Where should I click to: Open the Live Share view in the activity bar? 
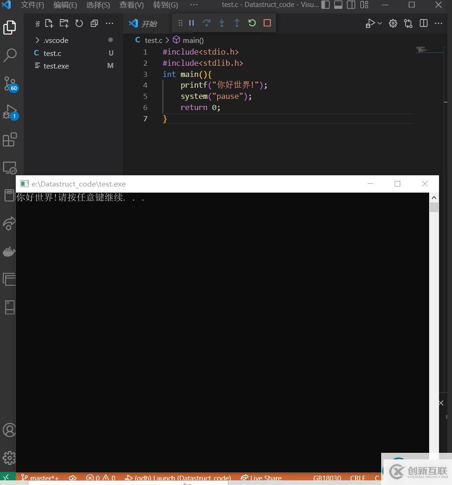9,223
